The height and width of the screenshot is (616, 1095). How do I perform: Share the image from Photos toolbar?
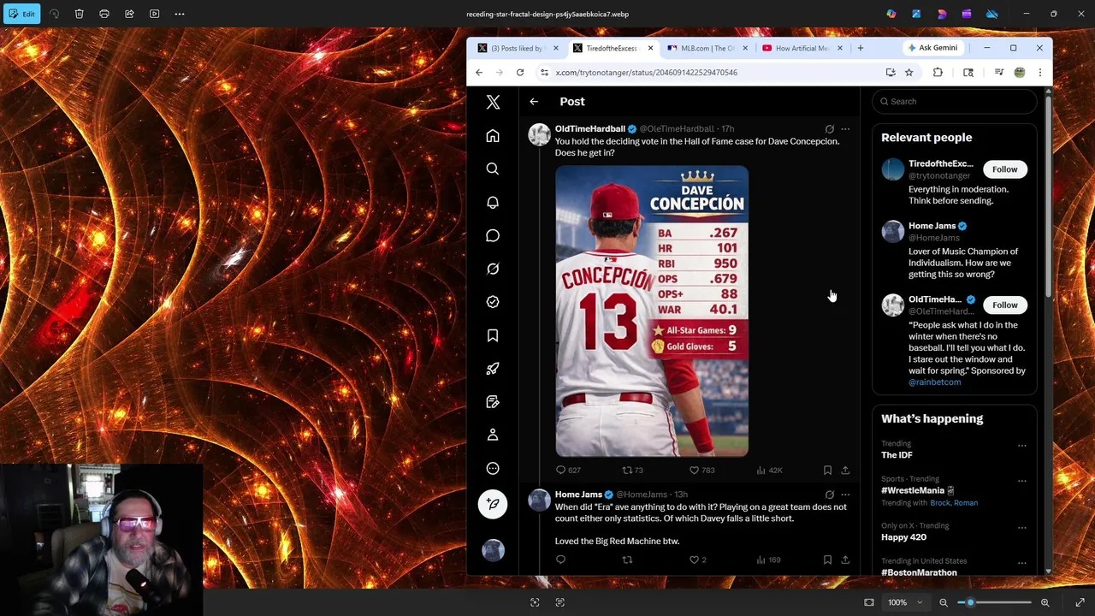click(x=129, y=14)
